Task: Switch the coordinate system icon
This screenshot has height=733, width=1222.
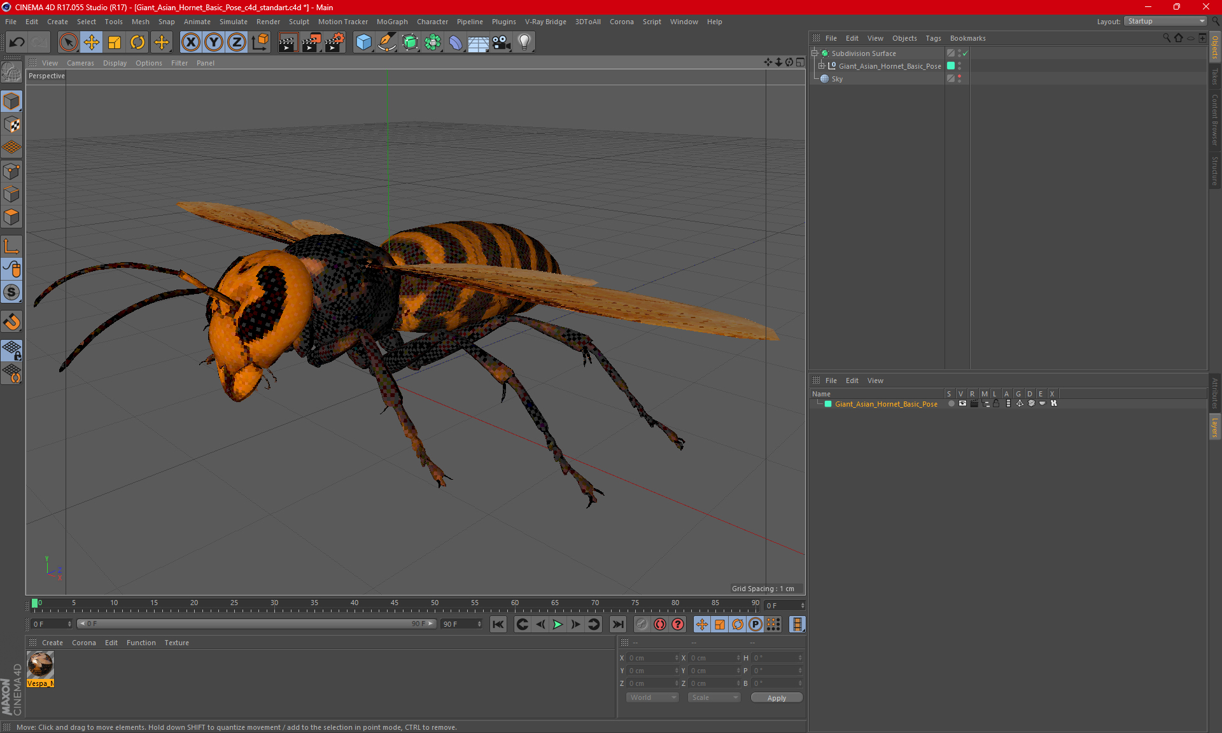Action: [260, 42]
